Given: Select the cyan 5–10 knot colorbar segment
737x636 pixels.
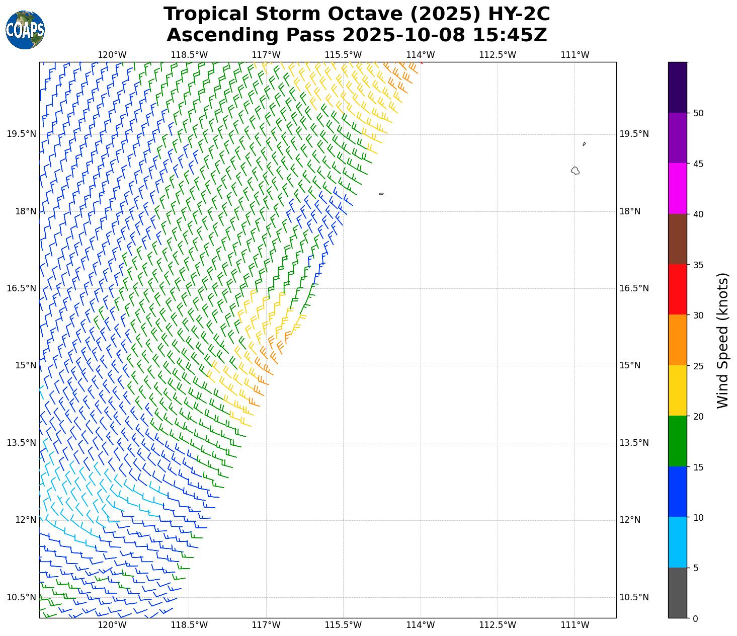Looking at the screenshot, I should pyautogui.click(x=677, y=542).
